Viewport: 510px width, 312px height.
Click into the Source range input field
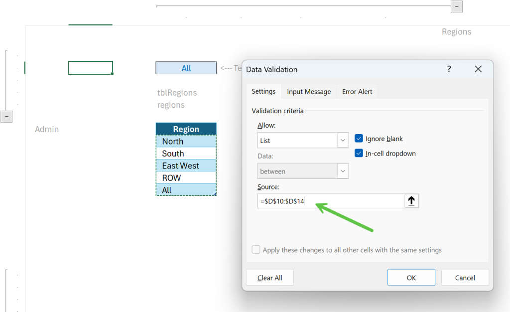331,201
